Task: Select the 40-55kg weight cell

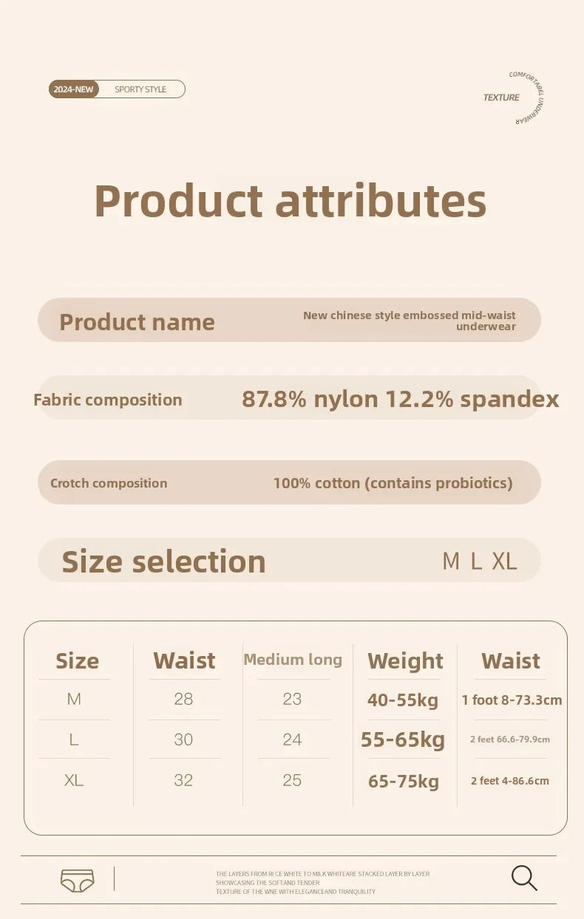Action: tap(403, 700)
